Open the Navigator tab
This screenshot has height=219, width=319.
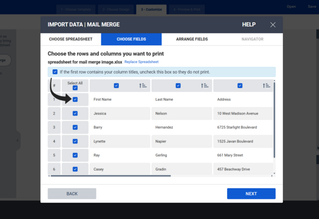[252, 39]
